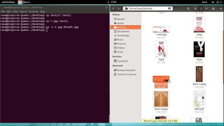Click the path field /home/rana/Desktop
Viewport: 224px width, 126px height.
(x=148, y=8)
